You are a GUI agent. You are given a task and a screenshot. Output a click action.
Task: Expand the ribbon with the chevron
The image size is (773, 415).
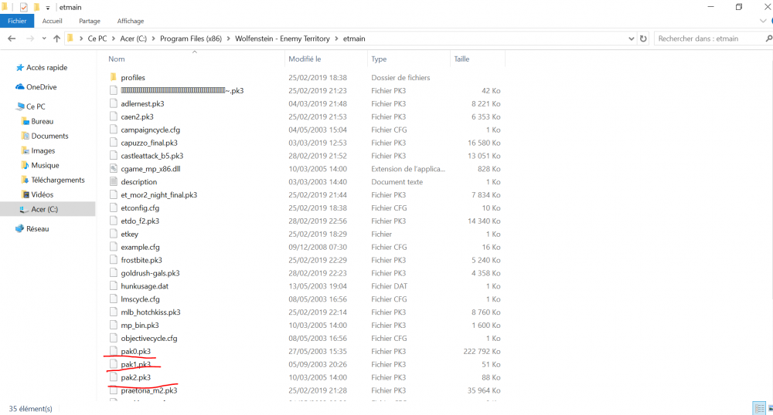pos(763,21)
